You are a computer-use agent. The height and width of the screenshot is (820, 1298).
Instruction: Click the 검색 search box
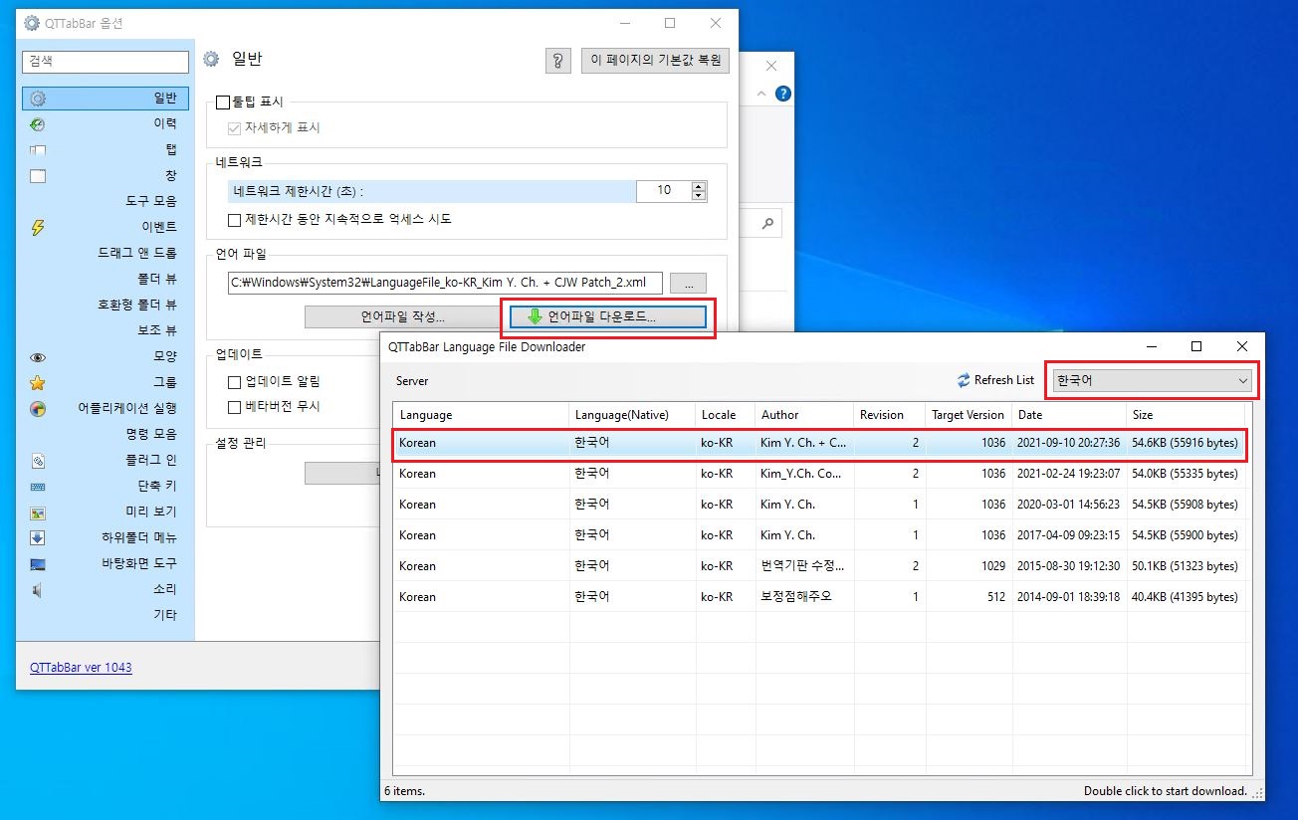click(x=106, y=61)
